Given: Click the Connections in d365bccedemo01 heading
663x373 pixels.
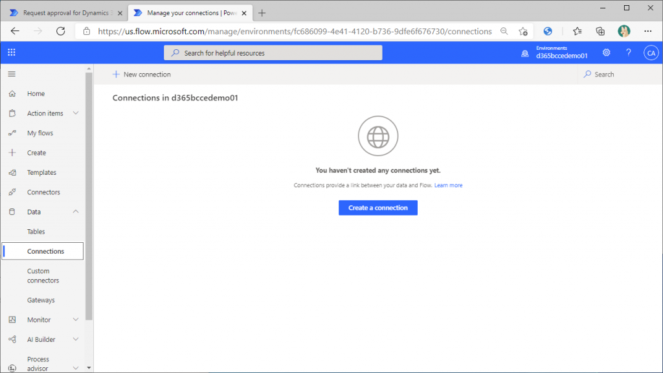Looking at the screenshot, I should [175, 98].
